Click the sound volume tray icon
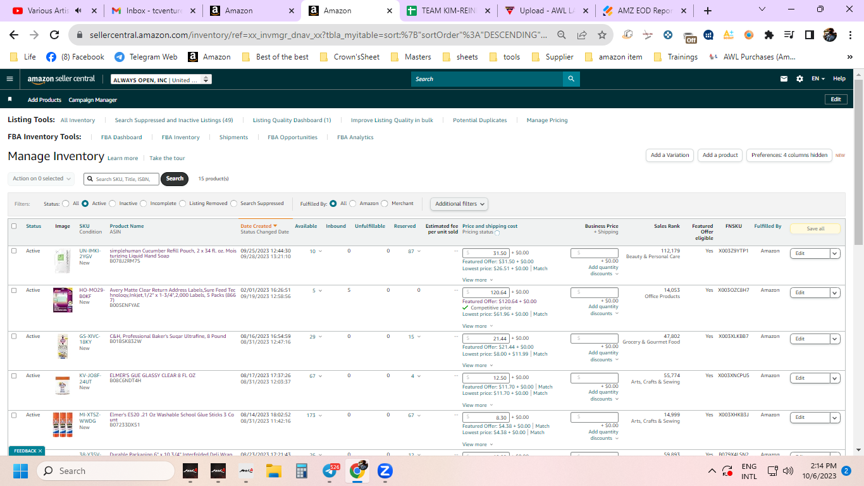The height and width of the screenshot is (486, 864). point(788,471)
